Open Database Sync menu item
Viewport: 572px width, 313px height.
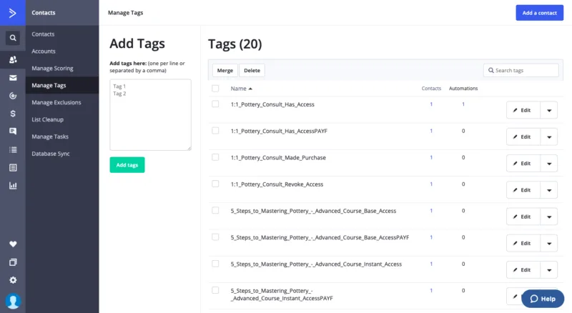click(x=50, y=154)
